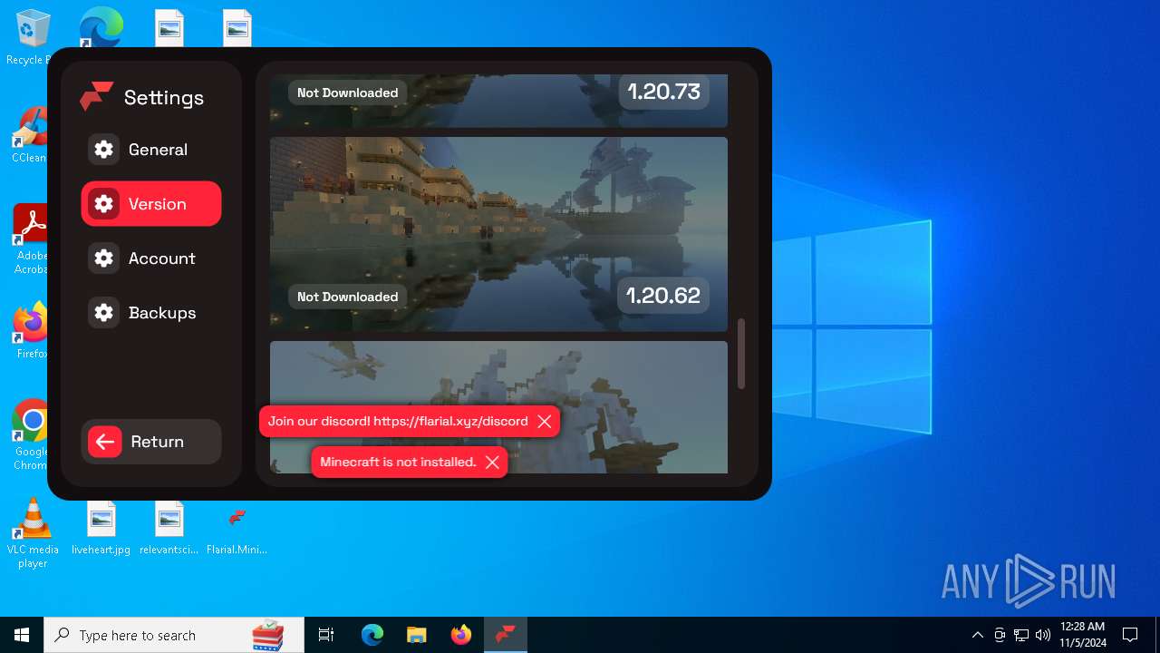The width and height of the screenshot is (1160, 653).
Task: Select the liveheart.jpg desktop file
Action: click(101, 528)
